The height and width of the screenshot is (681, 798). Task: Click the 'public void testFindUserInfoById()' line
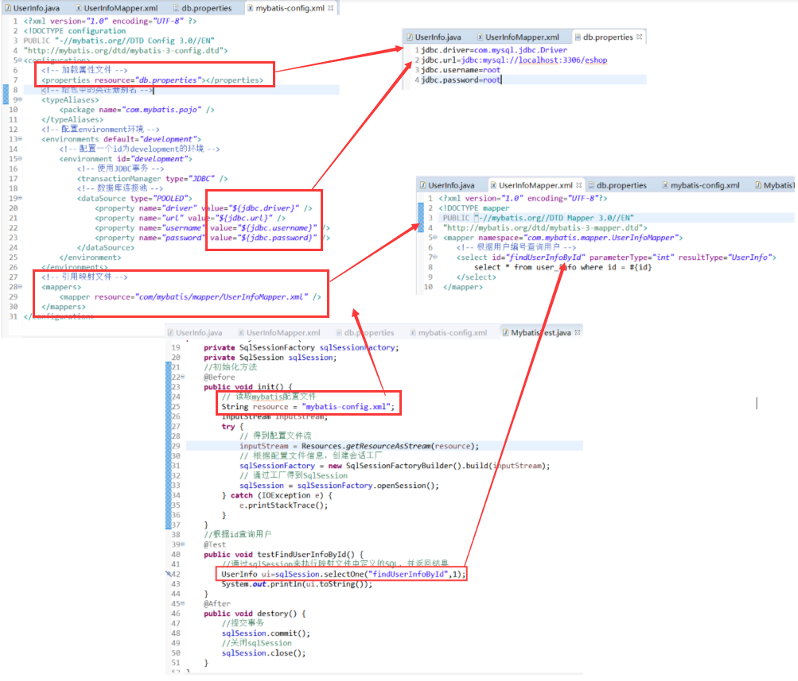pos(284,555)
